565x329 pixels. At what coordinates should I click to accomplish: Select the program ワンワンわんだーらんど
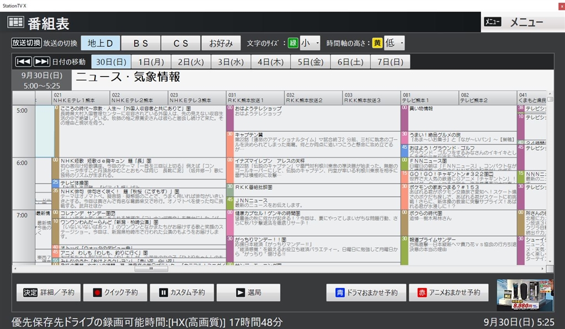point(140,232)
